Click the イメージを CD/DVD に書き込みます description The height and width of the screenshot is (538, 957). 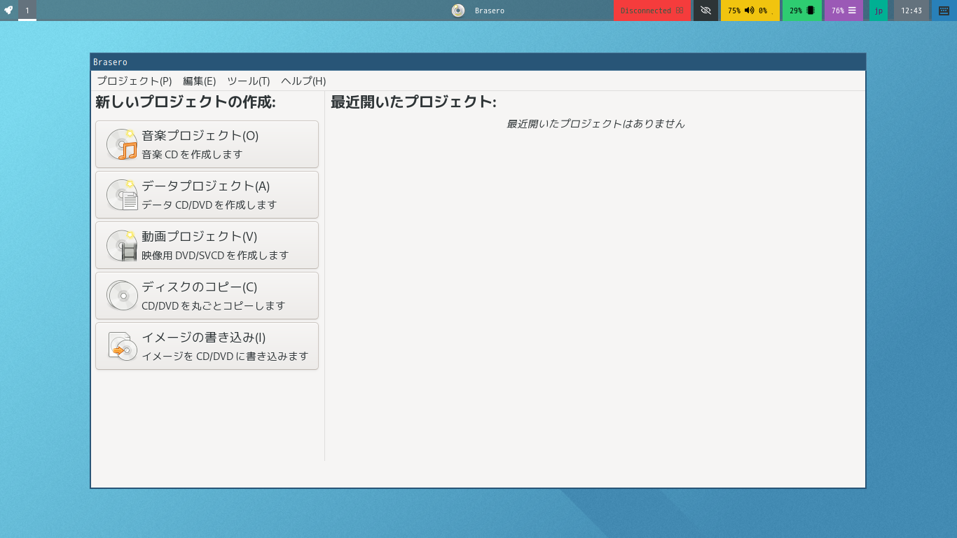pyautogui.click(x=225, y=356)
